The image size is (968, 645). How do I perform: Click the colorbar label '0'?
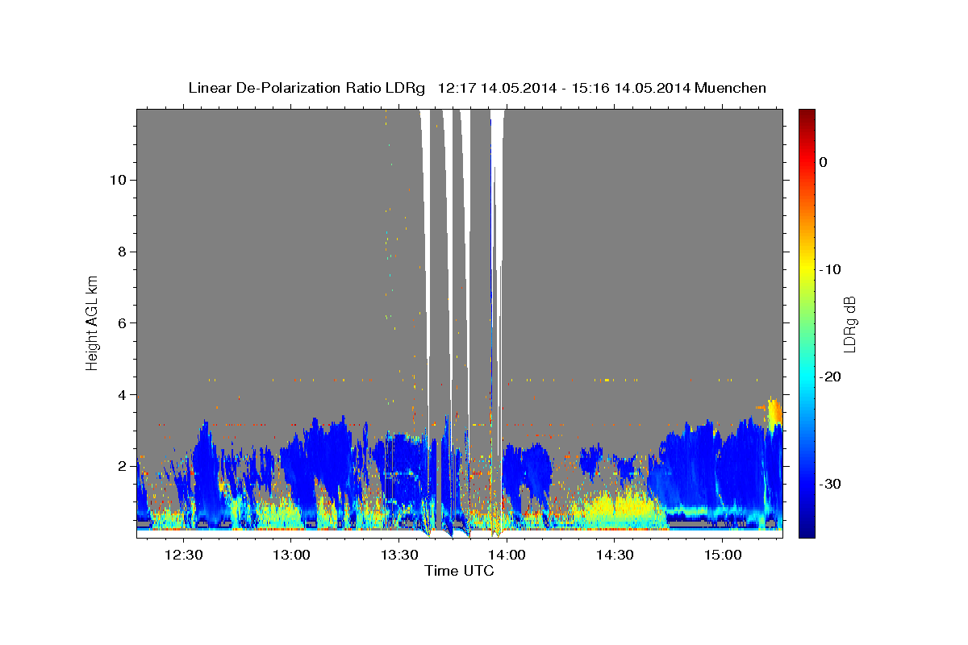coord(824,162)
